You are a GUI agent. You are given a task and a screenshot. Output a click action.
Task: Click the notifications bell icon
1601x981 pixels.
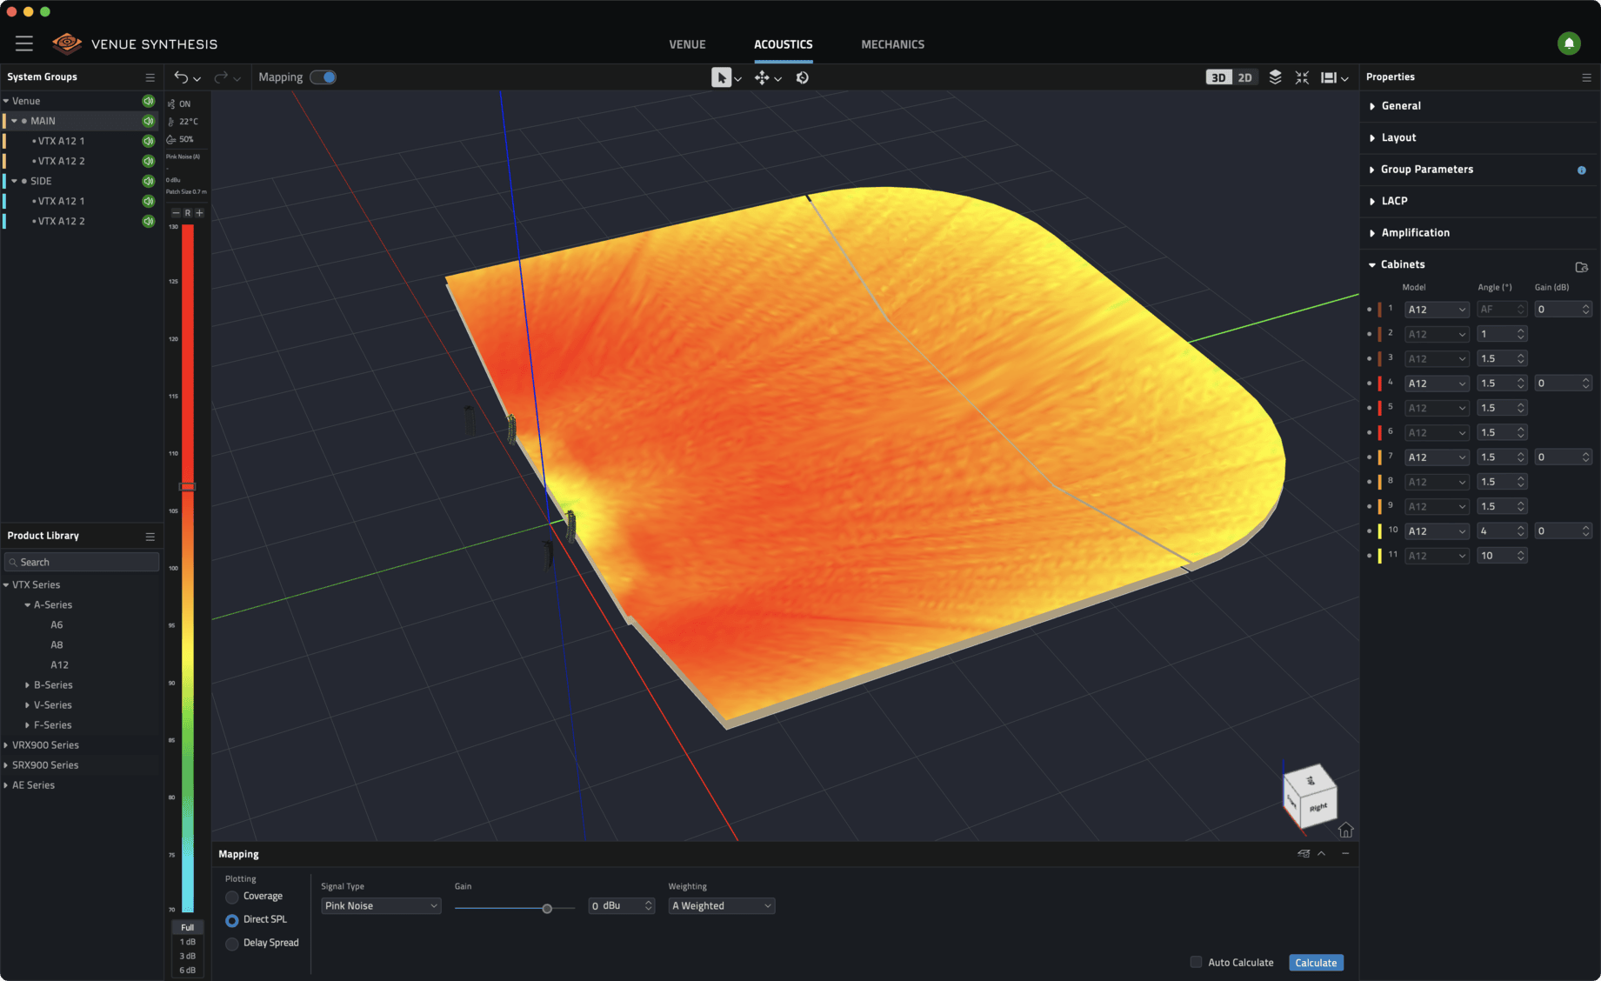coord(1569,43)
